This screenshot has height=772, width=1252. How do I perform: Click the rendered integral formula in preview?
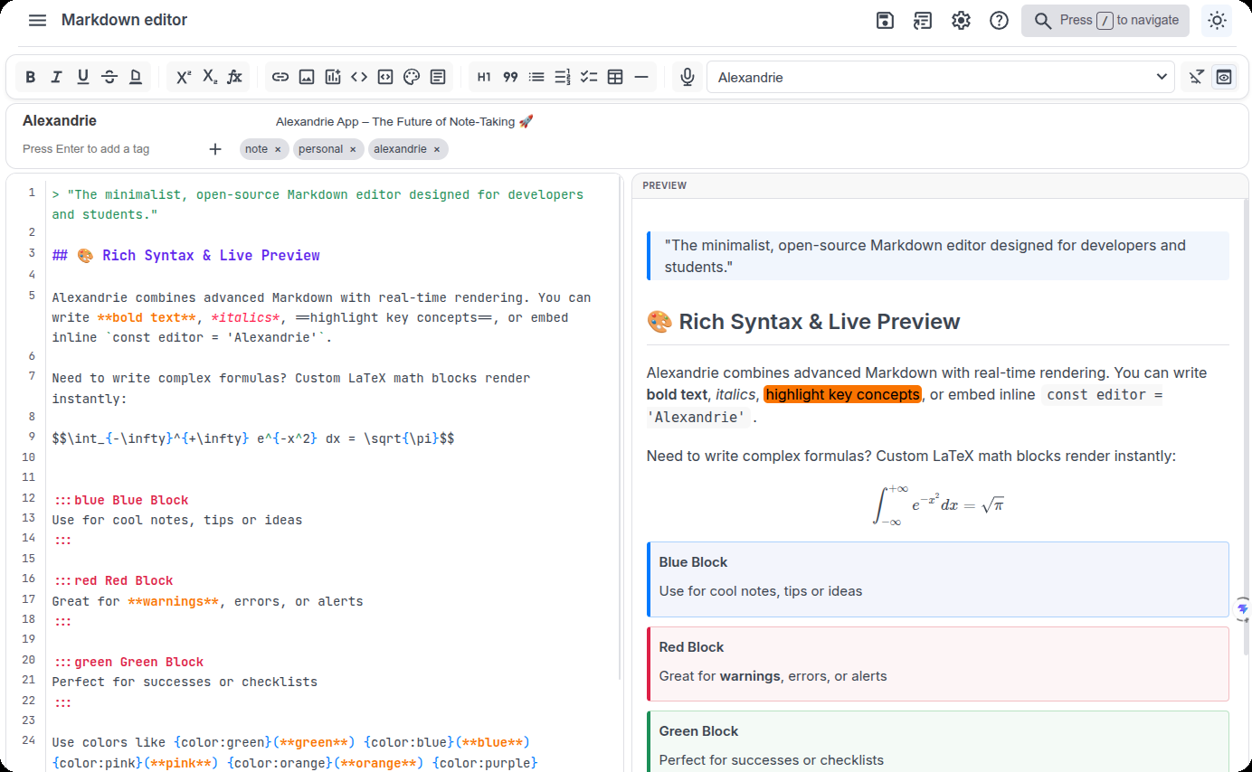938,504
